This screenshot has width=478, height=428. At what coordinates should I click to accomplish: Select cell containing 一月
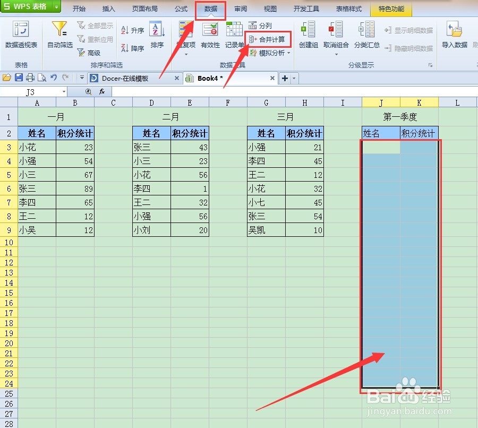(x=56, y=117)
